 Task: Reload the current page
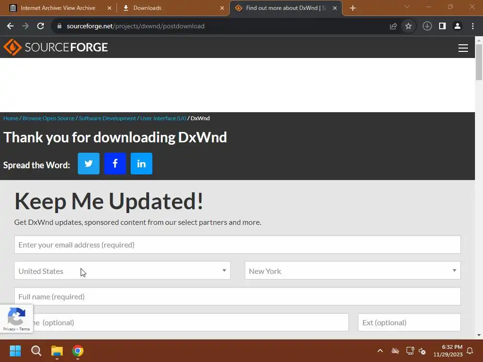tap(41, 26)
